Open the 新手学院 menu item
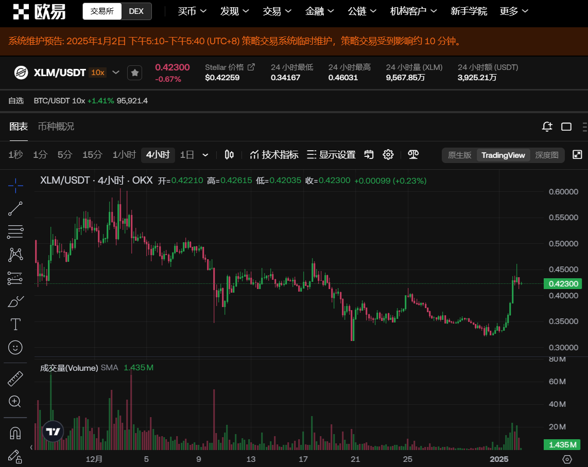The height and width of the screenshot is (467, 588). coord(469,11)
